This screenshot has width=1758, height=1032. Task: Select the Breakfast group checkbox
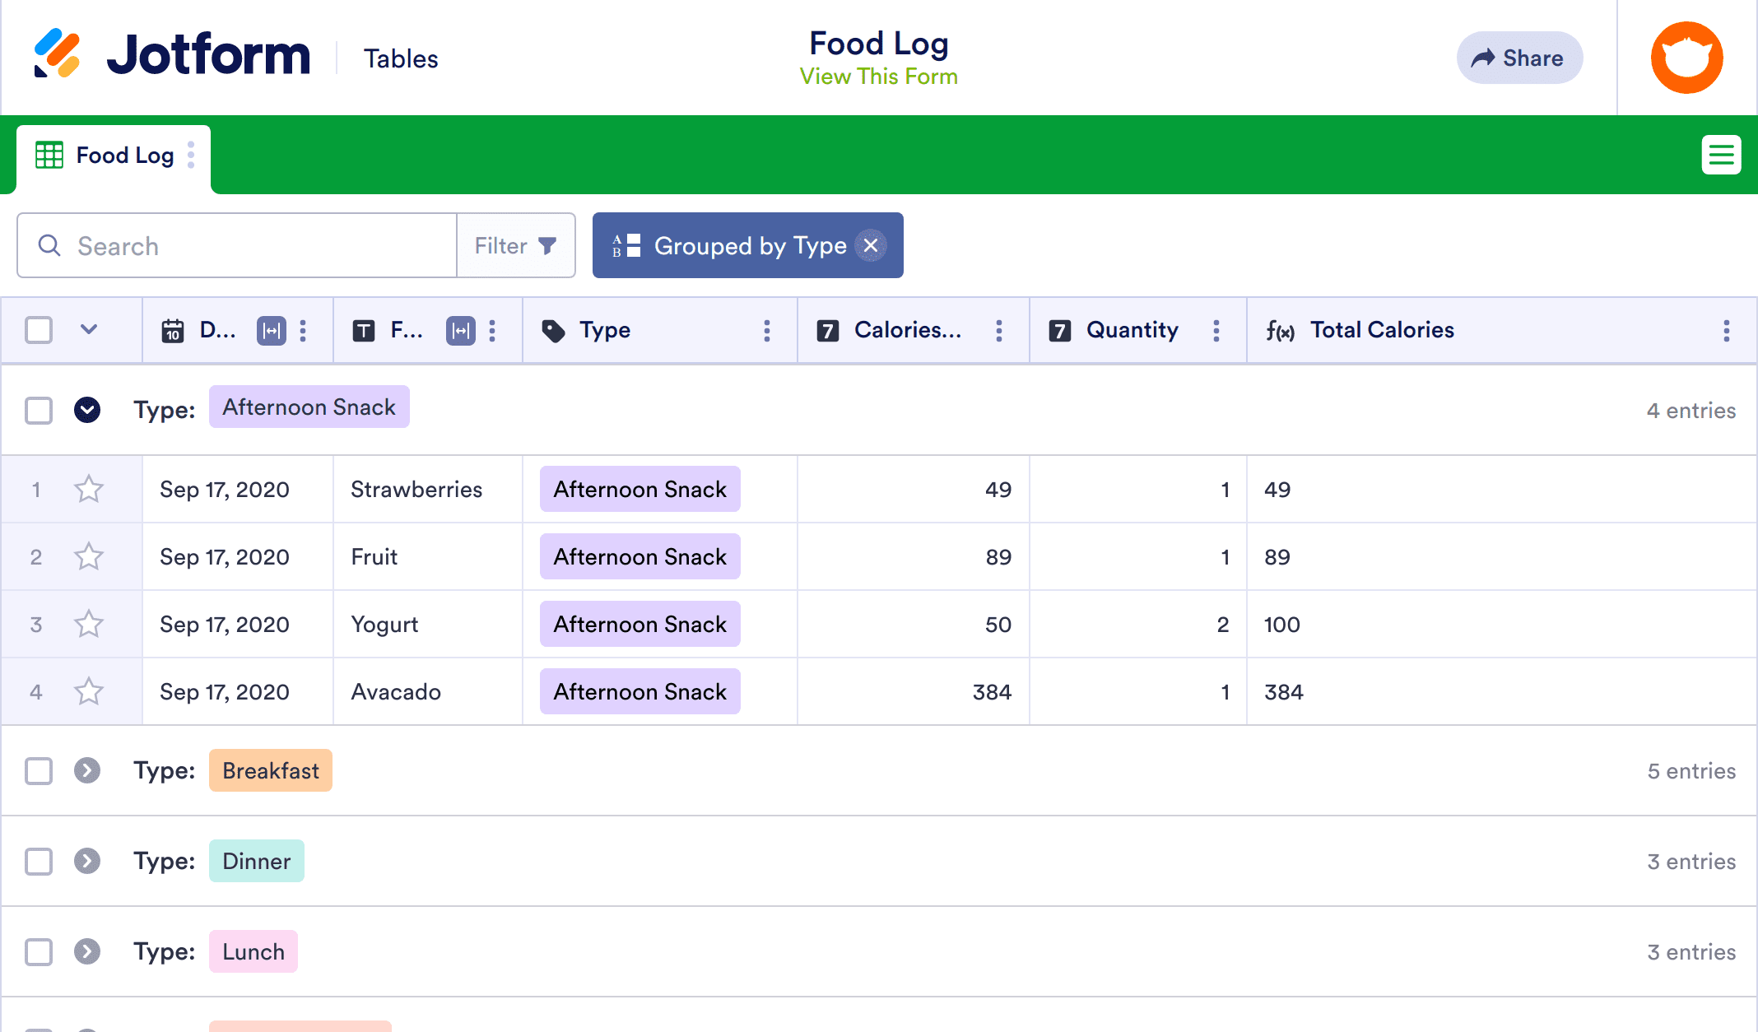tap(39, 771)
